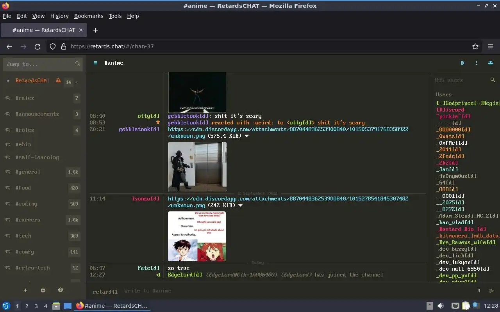Open the Edit menu
500x312 pixels.
pos(22,16)
